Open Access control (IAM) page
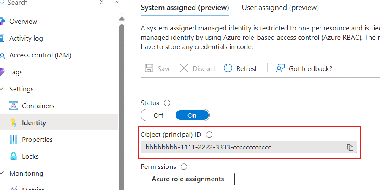The width and height of the screenshot is (380, 190). (x=40, y=55)
